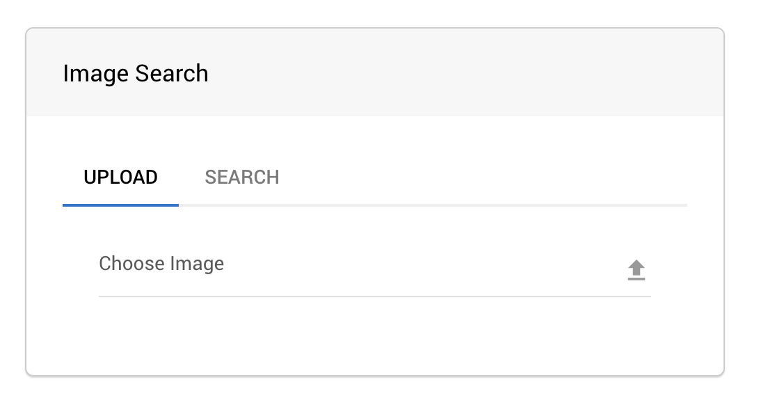Click the blue underline under UPLOAD
Screen dimensions: 768x412
point(120,205)
